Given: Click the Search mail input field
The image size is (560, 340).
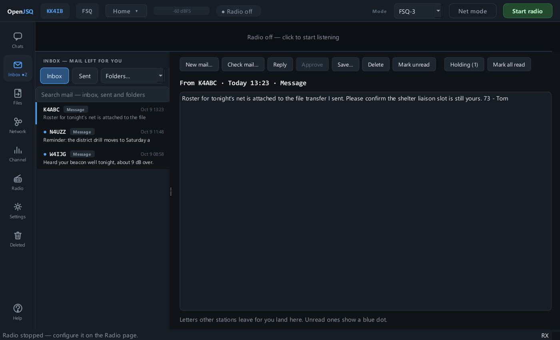Looking at the screenshot, I should pos(102,94).
